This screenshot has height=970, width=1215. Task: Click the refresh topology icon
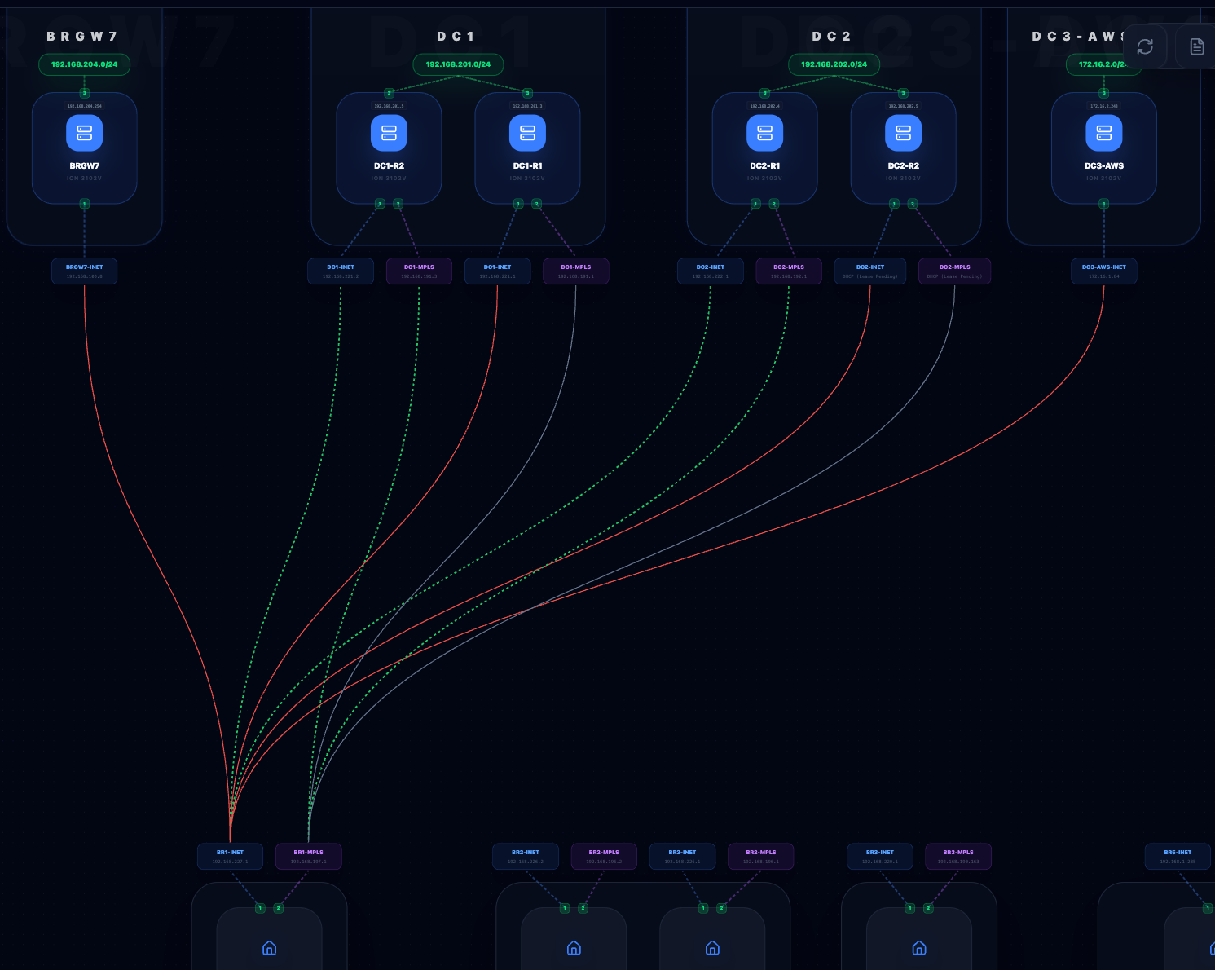tap(1145, 46)
